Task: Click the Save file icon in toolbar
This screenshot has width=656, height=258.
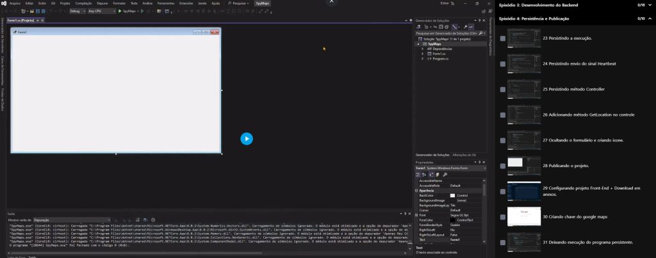Action: pyautogui.click(x=38, y=12)
